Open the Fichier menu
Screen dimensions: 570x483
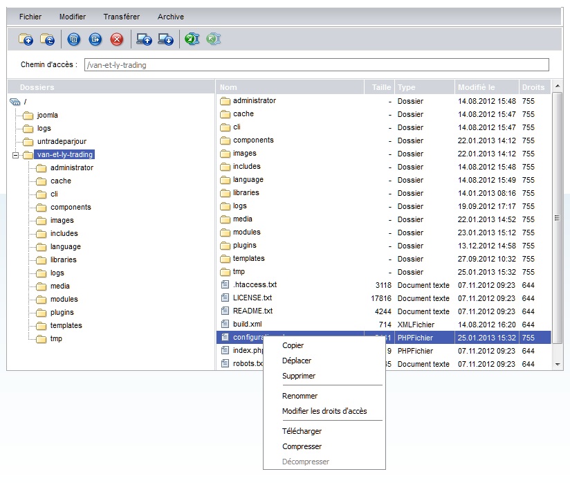pos(30,17)
